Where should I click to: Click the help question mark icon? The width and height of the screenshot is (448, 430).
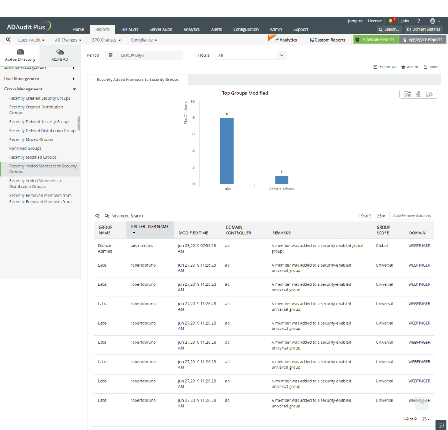coord(418,21)
